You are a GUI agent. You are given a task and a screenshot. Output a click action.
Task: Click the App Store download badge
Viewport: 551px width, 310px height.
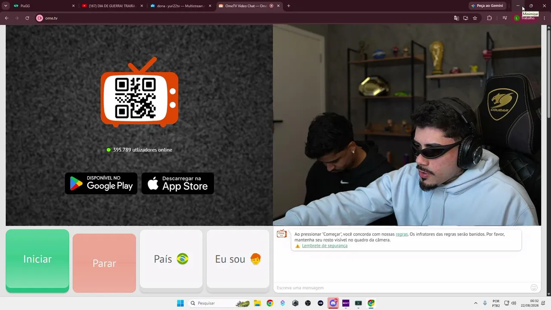click(x=178, y=183)
